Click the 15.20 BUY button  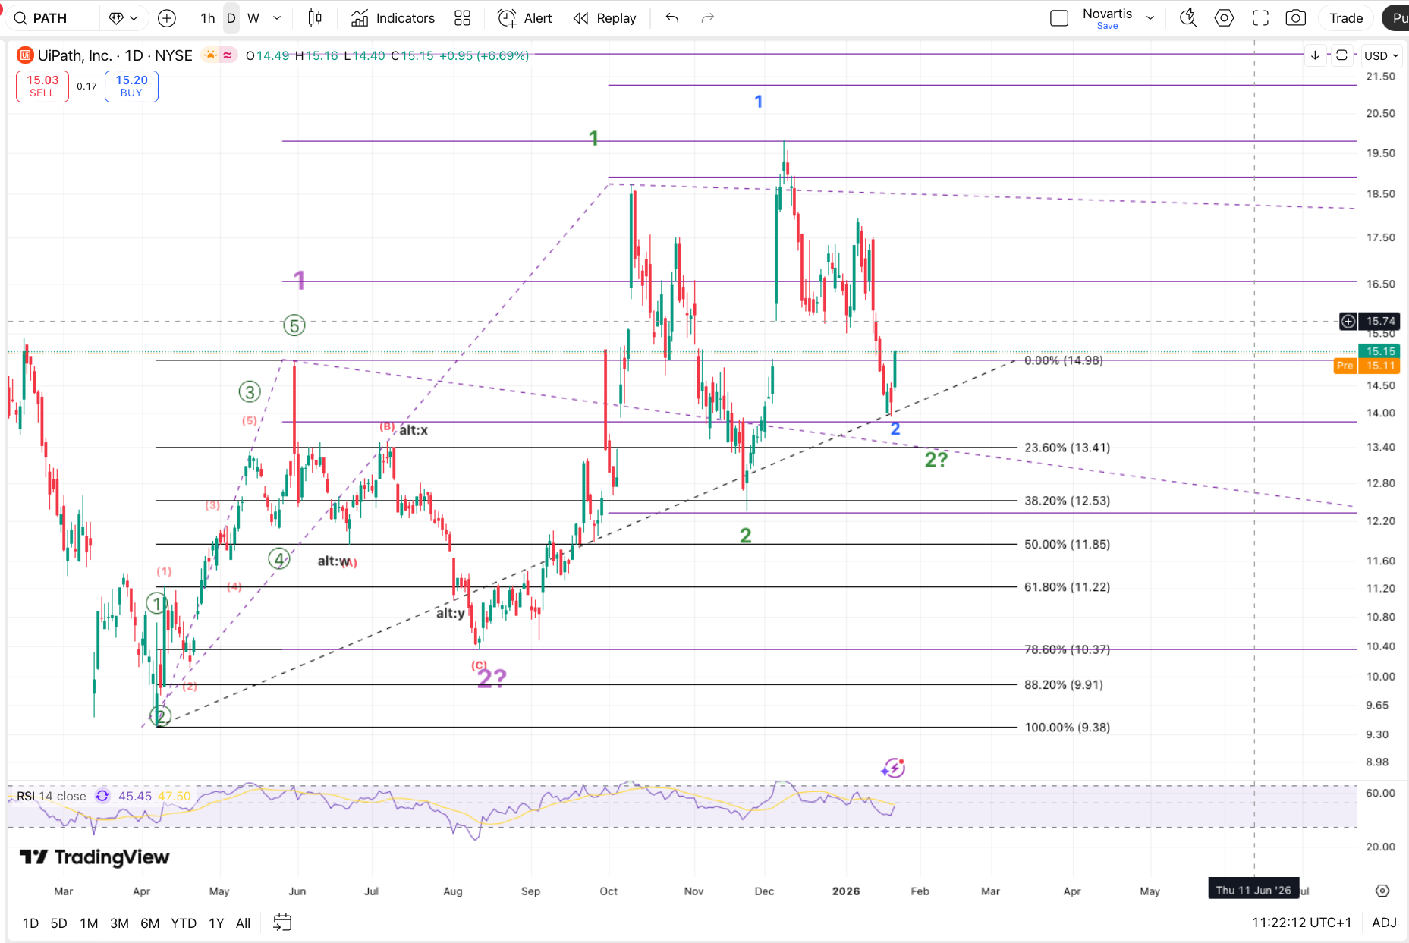131,86
